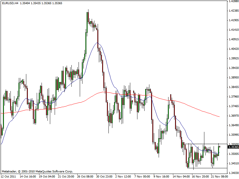
Task: Click the 12 Oct 2011 date label
Action: [x=8, y=177]
